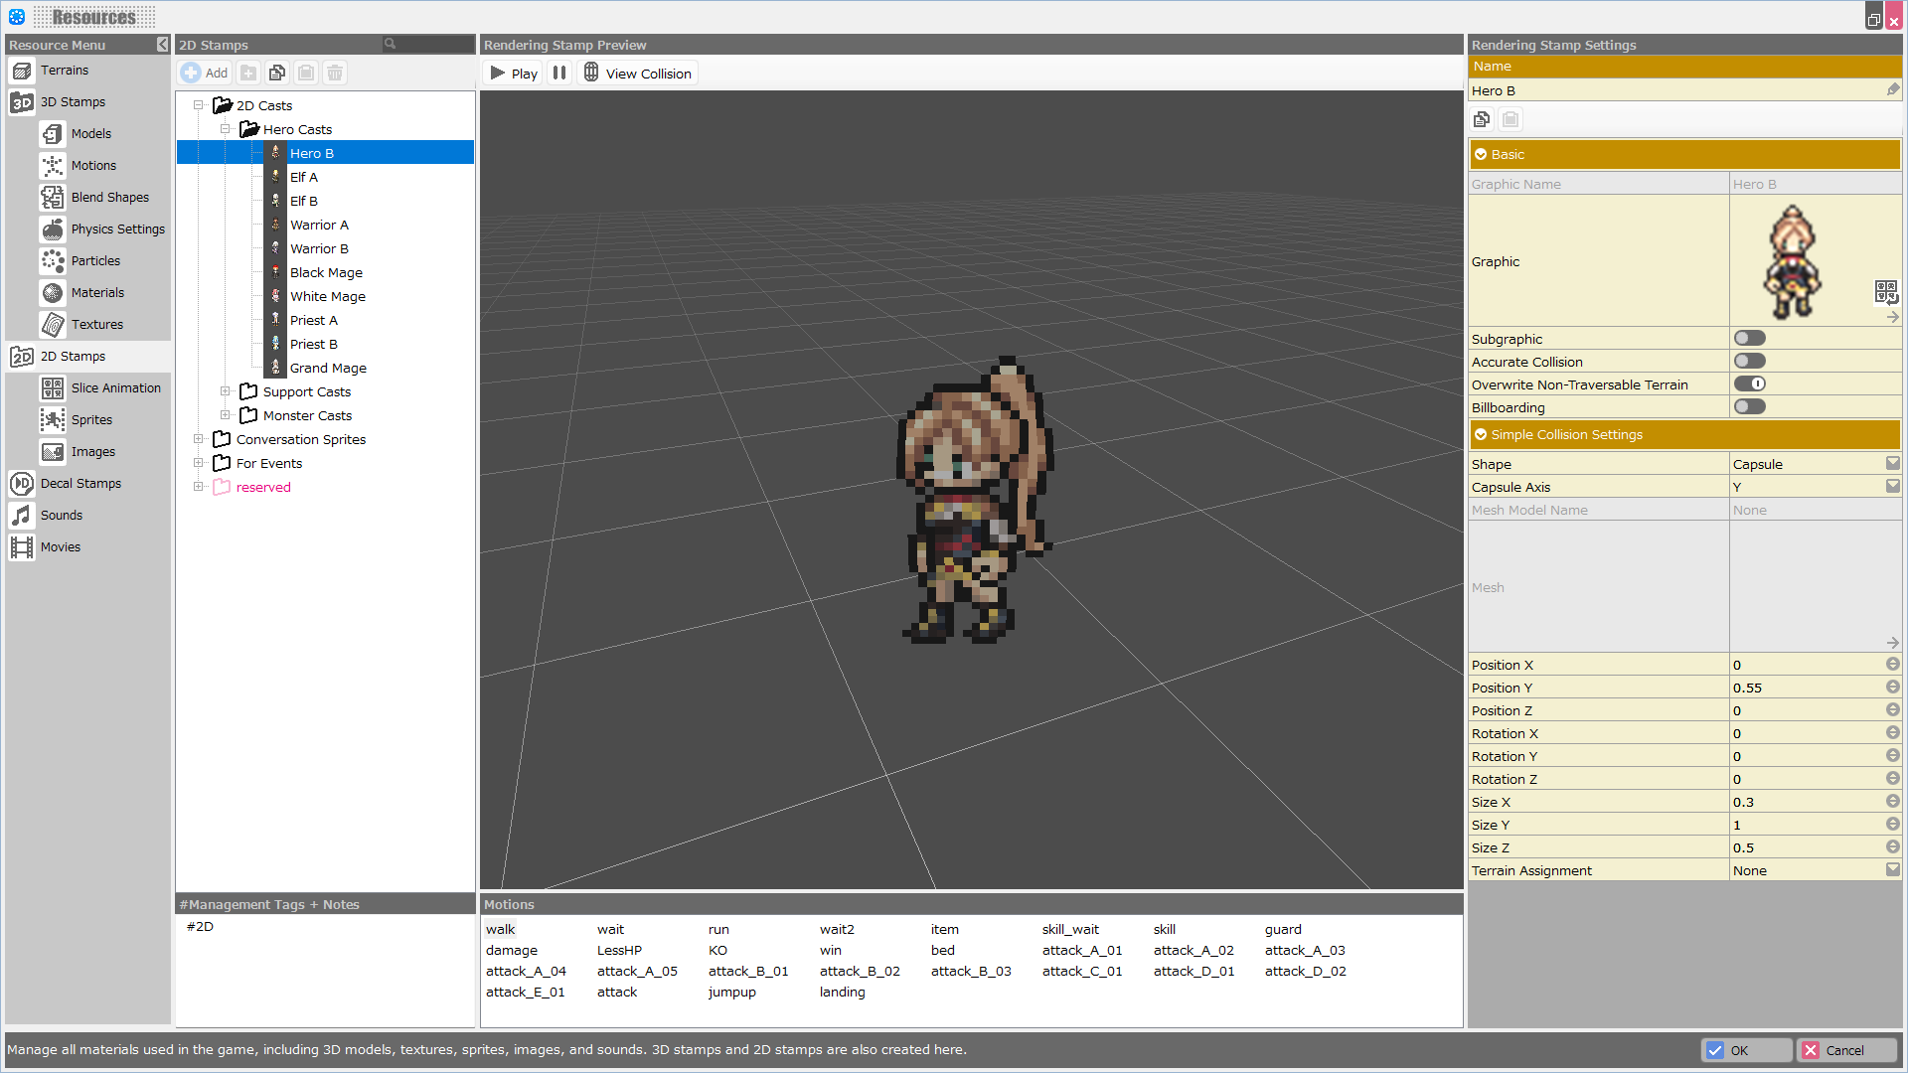Open the Particles resource category

(x=95, y=261)
